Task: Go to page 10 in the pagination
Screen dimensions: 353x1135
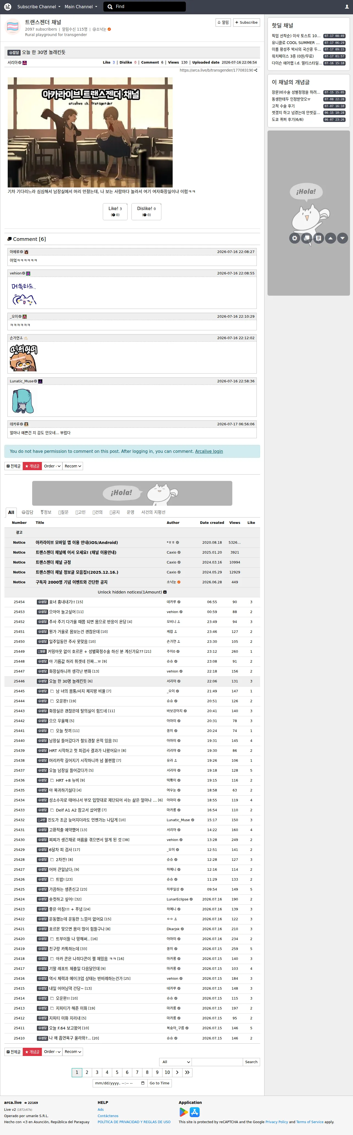Action: (x=167, y=1073)
